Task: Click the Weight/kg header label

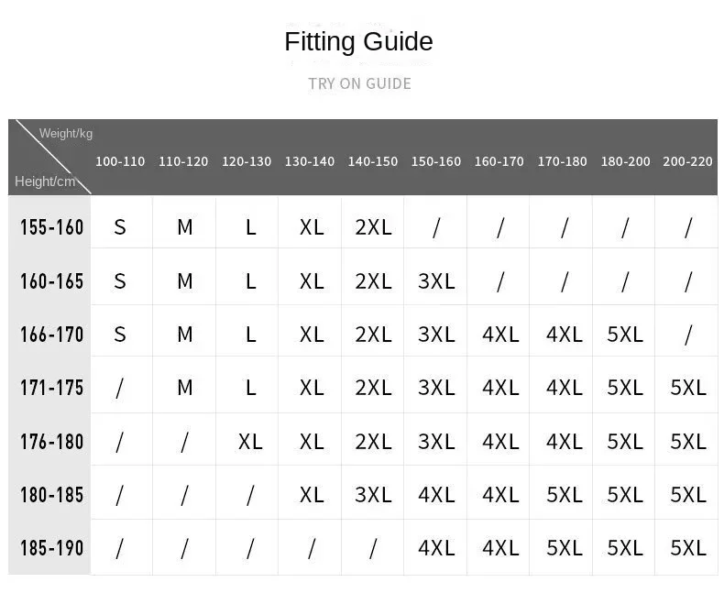Action: tap(66, 134)
